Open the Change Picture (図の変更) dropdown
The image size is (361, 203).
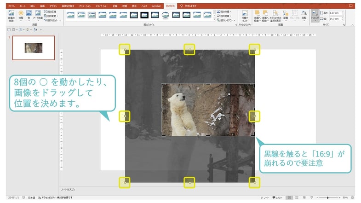(51, 16)
